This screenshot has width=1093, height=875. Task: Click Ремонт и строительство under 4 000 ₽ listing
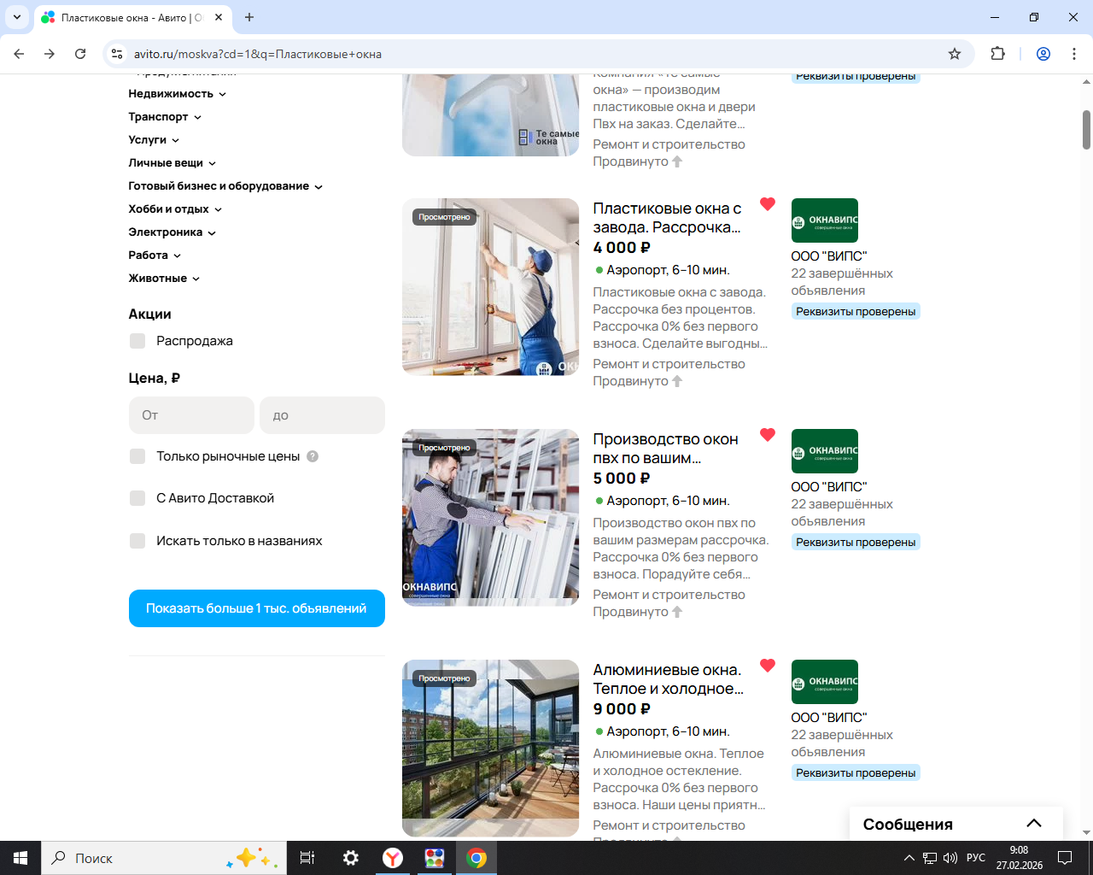point(669,364)
